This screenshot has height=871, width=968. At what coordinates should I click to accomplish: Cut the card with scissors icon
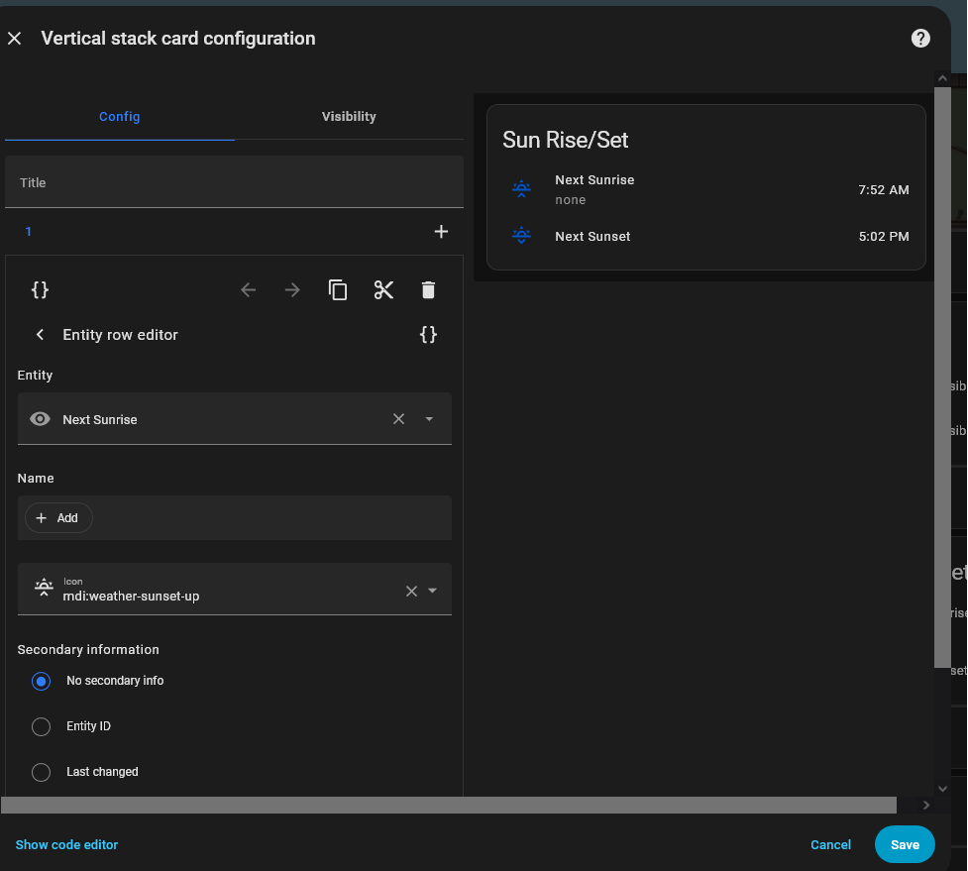point(383,290)
